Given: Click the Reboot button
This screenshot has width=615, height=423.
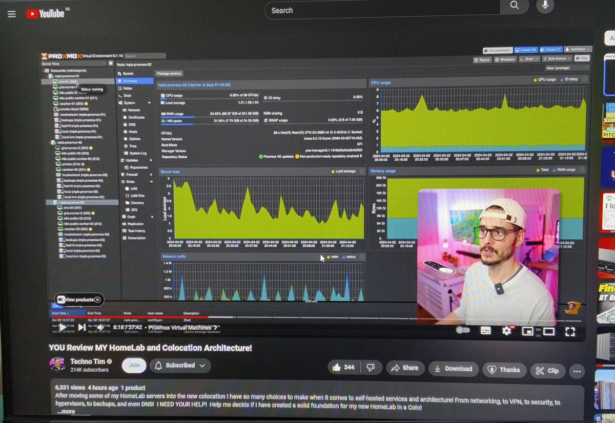Looking at the screenshot, I should pyautogui.click(x=482, y=59).
